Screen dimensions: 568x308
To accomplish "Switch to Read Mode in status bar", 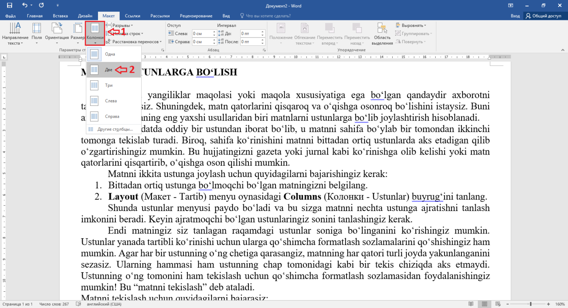I will click(470, 304).
